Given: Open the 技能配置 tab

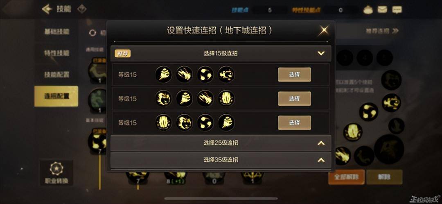Looking at the screenshot, I should [56, 75].
